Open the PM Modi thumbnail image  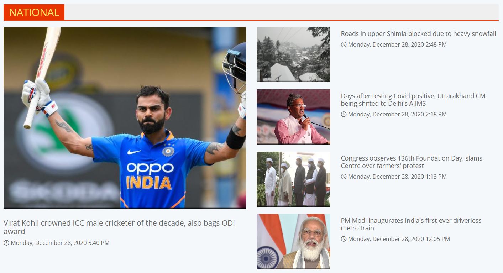[x=293, y=241]
